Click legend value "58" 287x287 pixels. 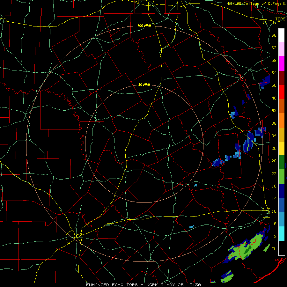[274, 60]
